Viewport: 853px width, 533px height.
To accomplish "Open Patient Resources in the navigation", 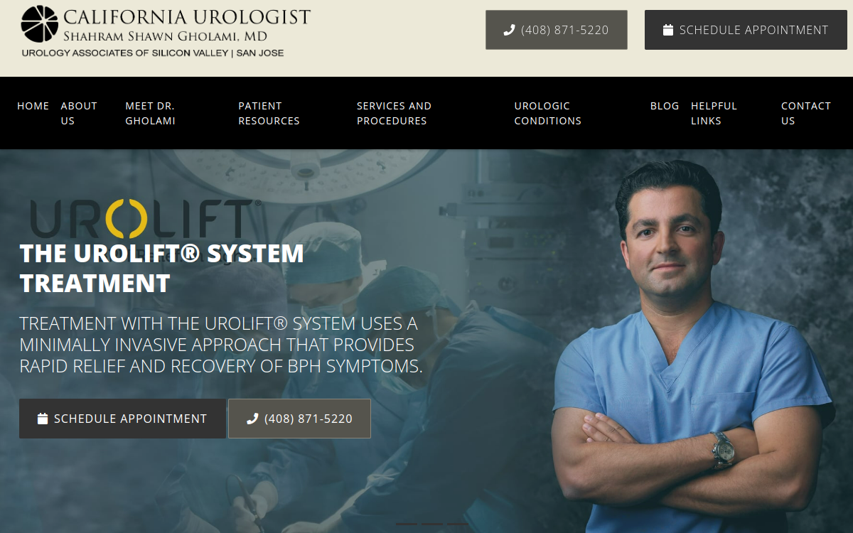I will point(269,113).
